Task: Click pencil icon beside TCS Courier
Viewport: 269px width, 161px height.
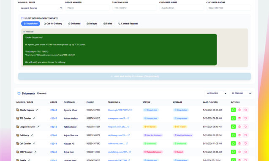Action: click(34, 118)
